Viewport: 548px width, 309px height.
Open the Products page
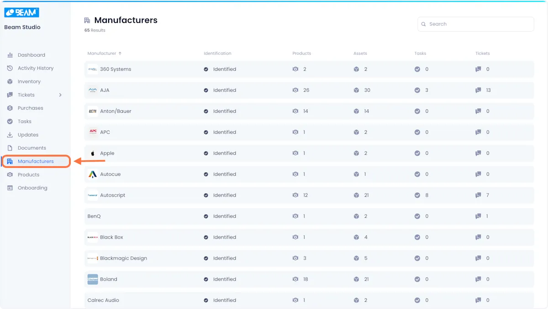tap(29, 175)
